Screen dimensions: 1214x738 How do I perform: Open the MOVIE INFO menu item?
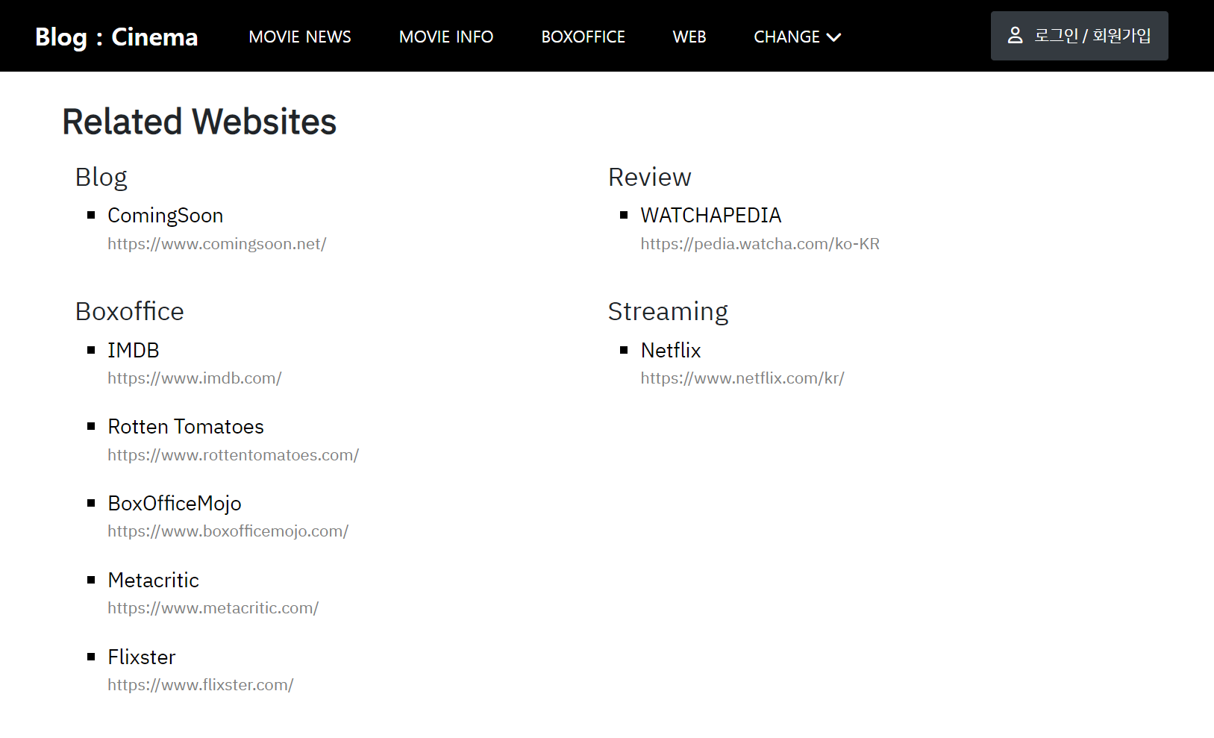point(446,36)
